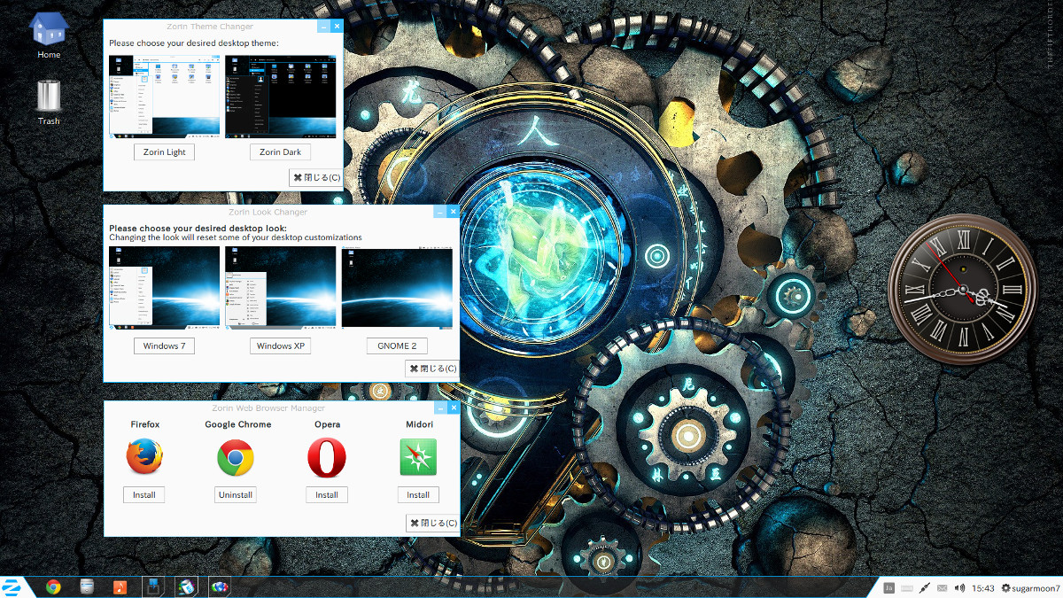Apply the Zorin Dark theme
This screenshot has width=1063, height=598.
pos(280,152)
